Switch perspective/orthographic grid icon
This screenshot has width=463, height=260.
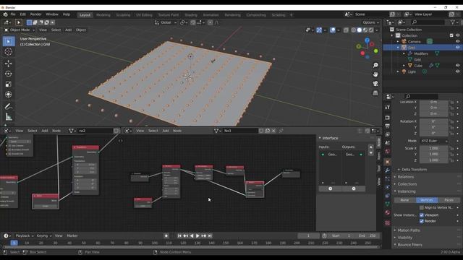(x=375, y=93)
